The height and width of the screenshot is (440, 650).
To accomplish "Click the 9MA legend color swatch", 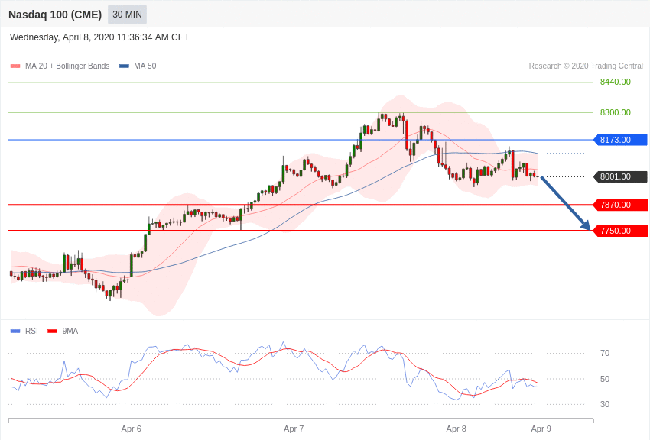I will (53, 331).
